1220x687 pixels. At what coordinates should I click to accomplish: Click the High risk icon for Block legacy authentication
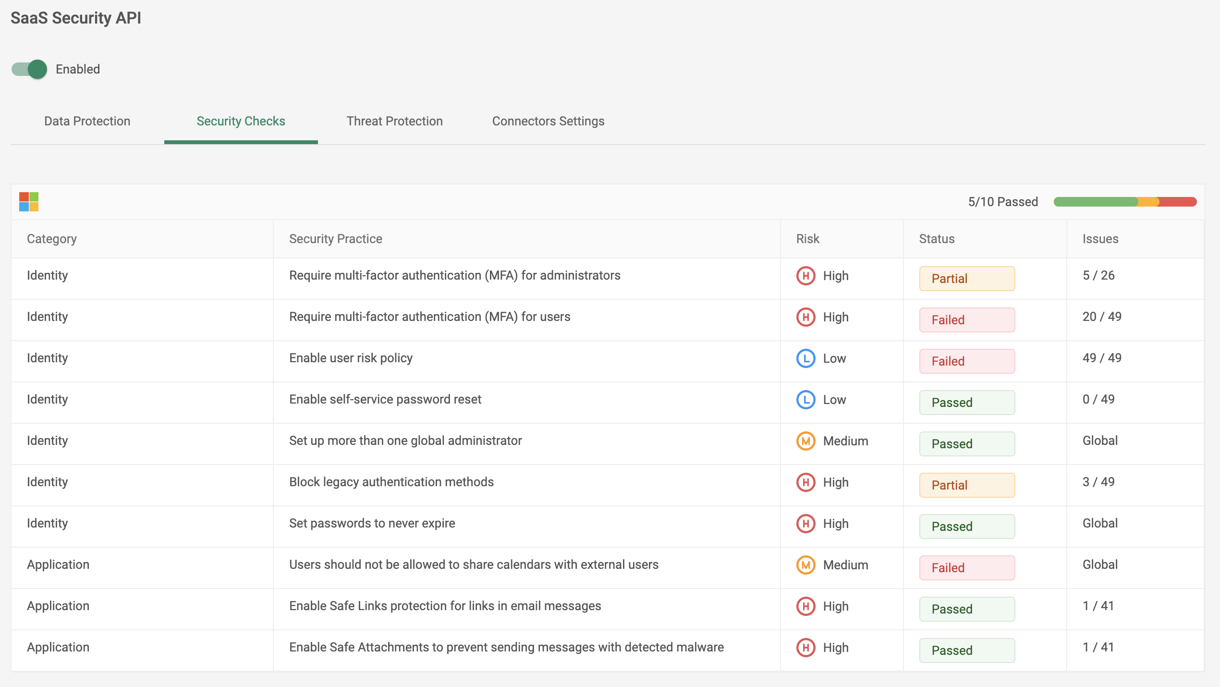[x=806, y=482]
